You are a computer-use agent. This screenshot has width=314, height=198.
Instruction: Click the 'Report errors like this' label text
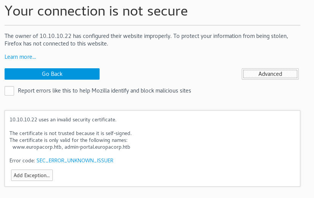[x=104, y=91]
